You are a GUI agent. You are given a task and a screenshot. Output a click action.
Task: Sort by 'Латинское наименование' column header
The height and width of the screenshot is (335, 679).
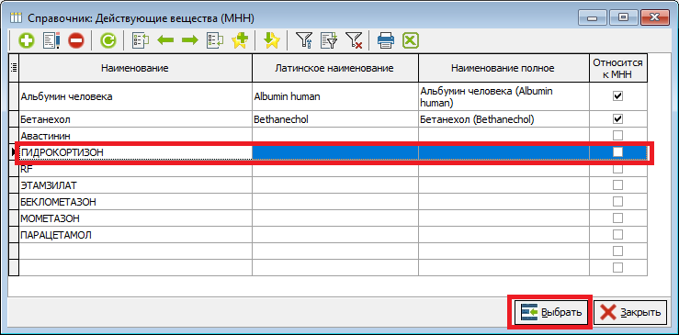pos(334,68)
